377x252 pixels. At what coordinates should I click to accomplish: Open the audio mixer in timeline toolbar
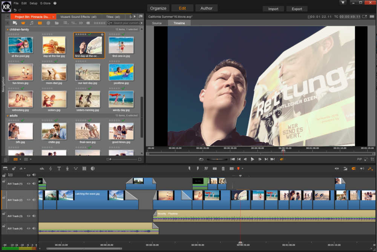coord(41,169)
